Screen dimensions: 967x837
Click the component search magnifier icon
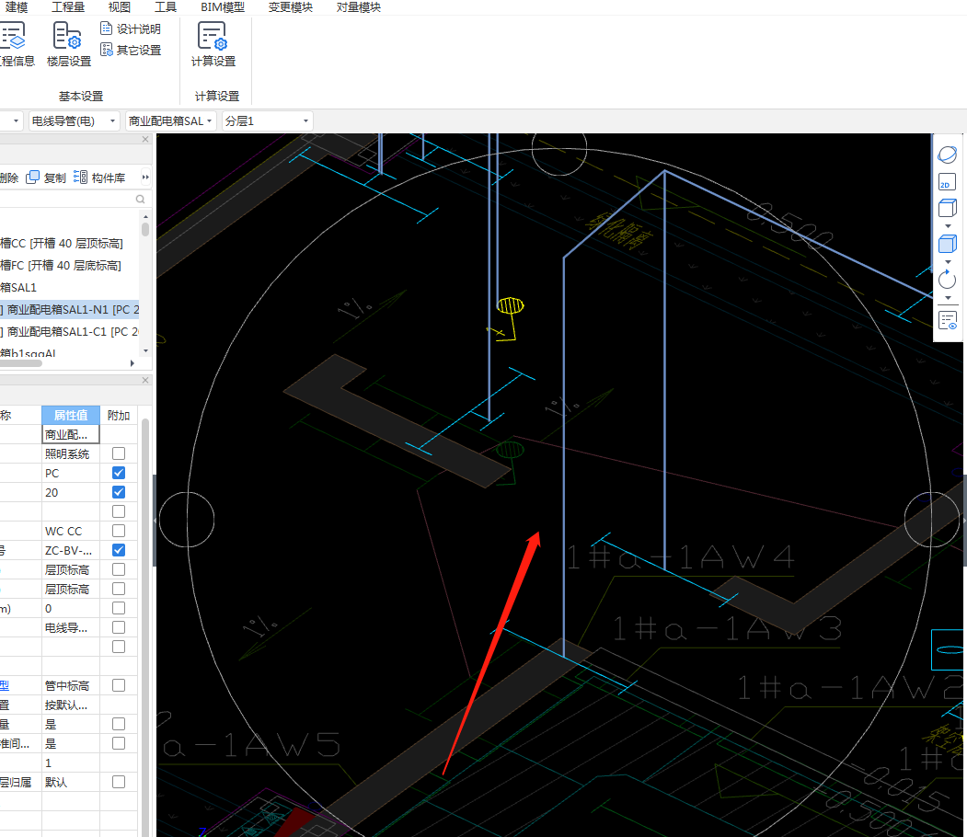point(140,199)
